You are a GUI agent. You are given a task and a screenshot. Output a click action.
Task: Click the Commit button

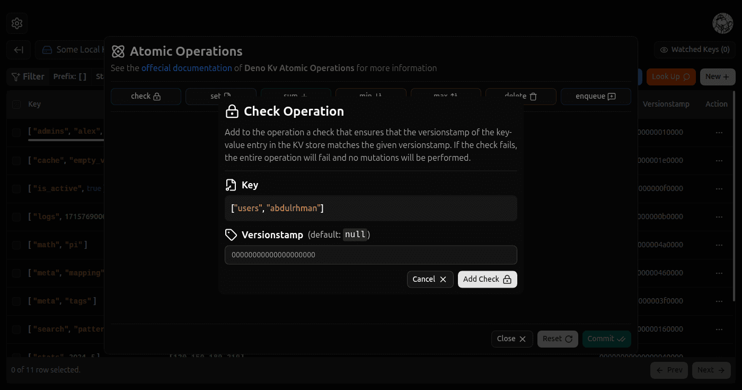[607, 339]
